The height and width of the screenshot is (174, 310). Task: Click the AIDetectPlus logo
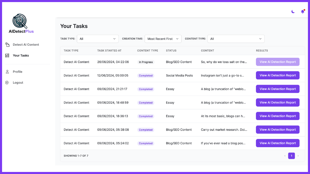21,23
